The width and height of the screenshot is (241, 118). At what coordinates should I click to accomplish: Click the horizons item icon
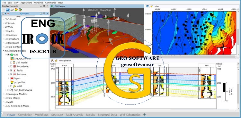pos(14,74)
